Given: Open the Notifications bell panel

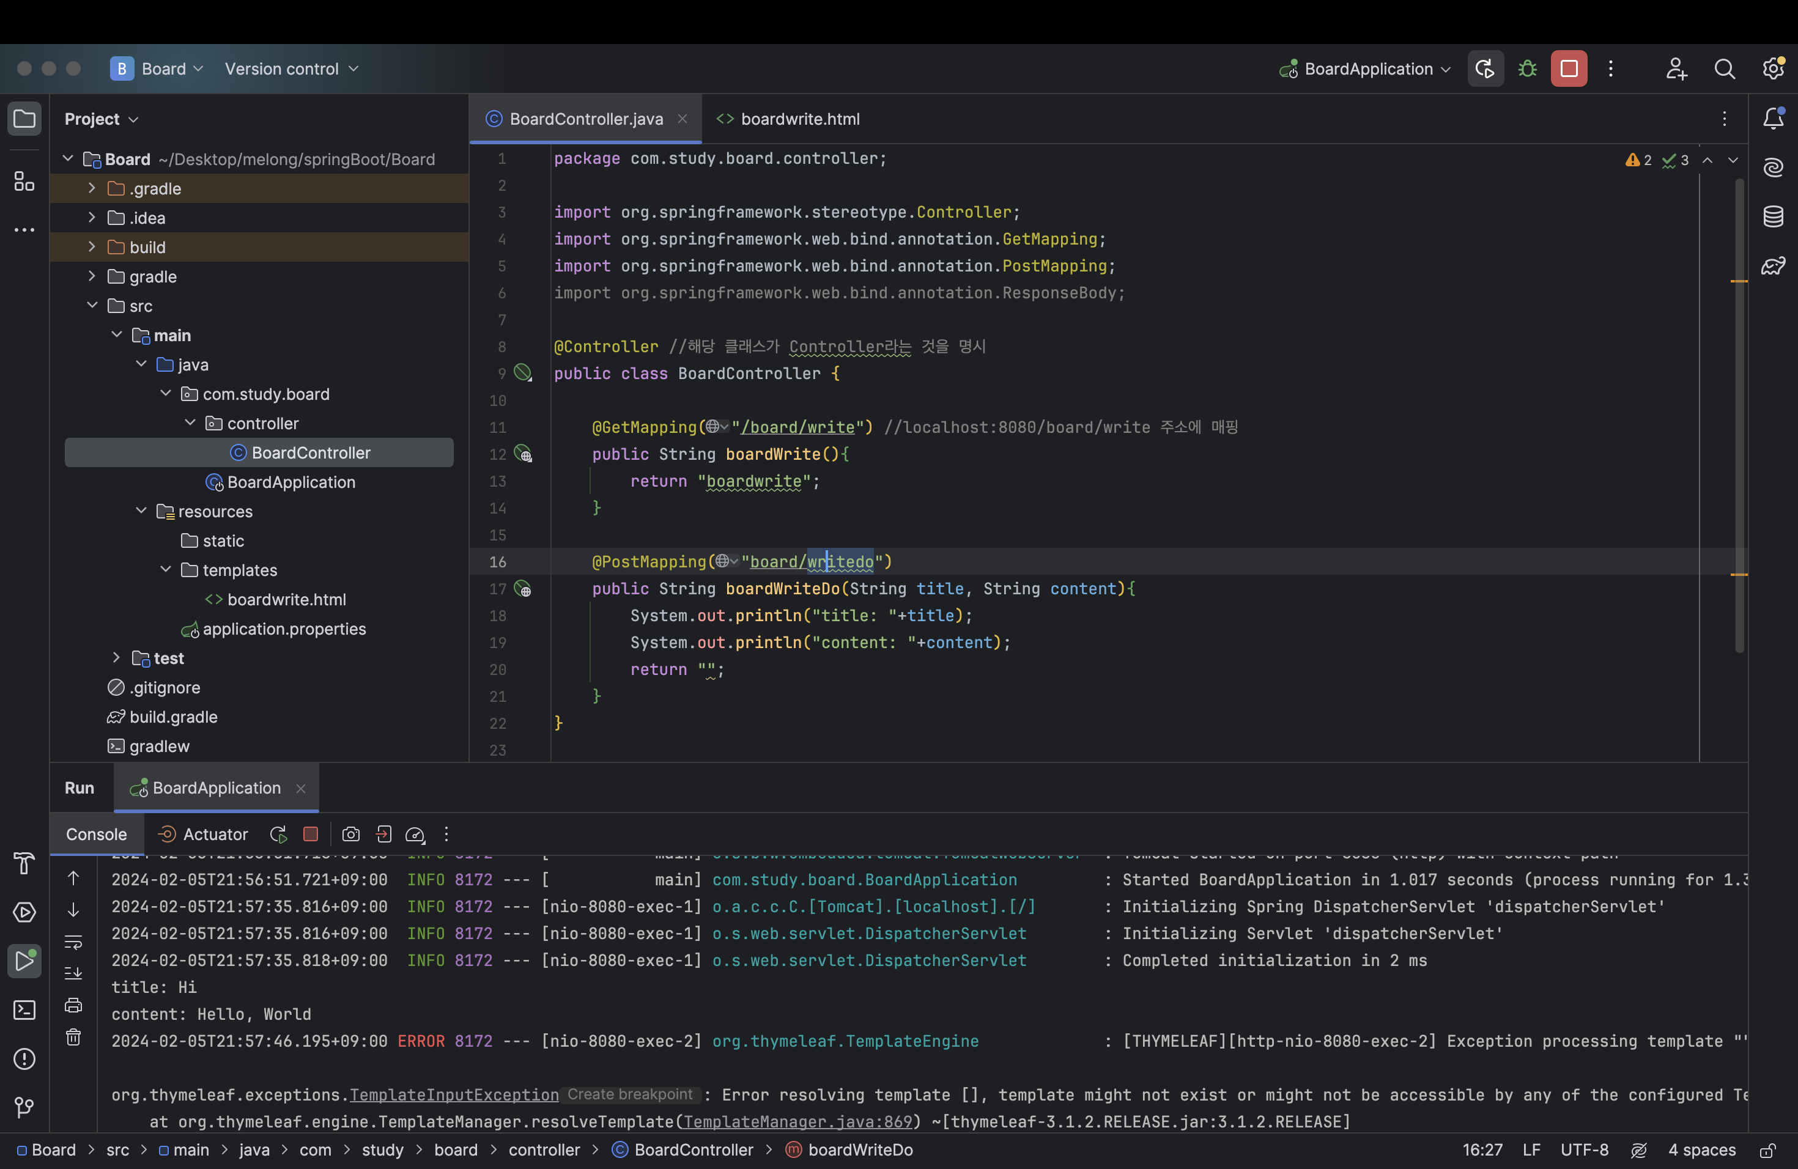Looking at the screenshot, I should (x=1773, y=119).
